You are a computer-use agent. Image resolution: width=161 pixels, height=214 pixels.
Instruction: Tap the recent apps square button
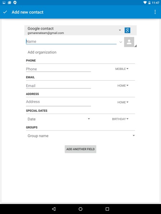coord(107,209)
